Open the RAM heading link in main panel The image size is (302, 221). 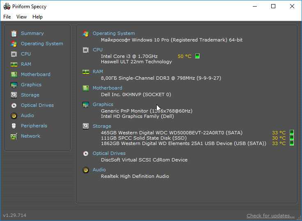pos(98,71)
